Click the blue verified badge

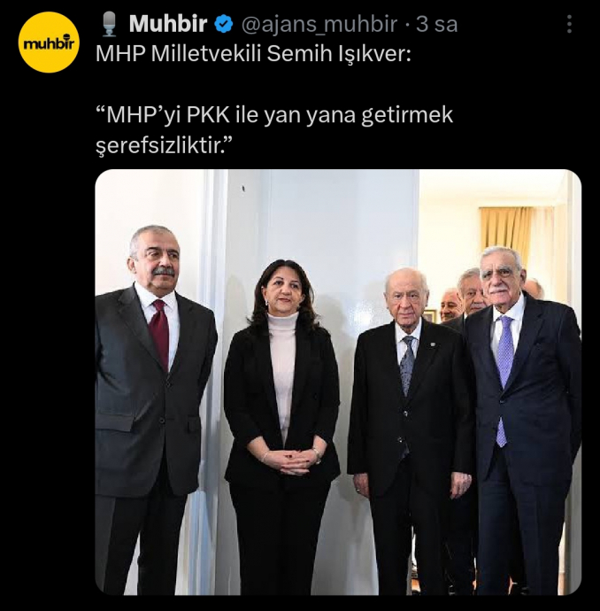tap(224, 24)
